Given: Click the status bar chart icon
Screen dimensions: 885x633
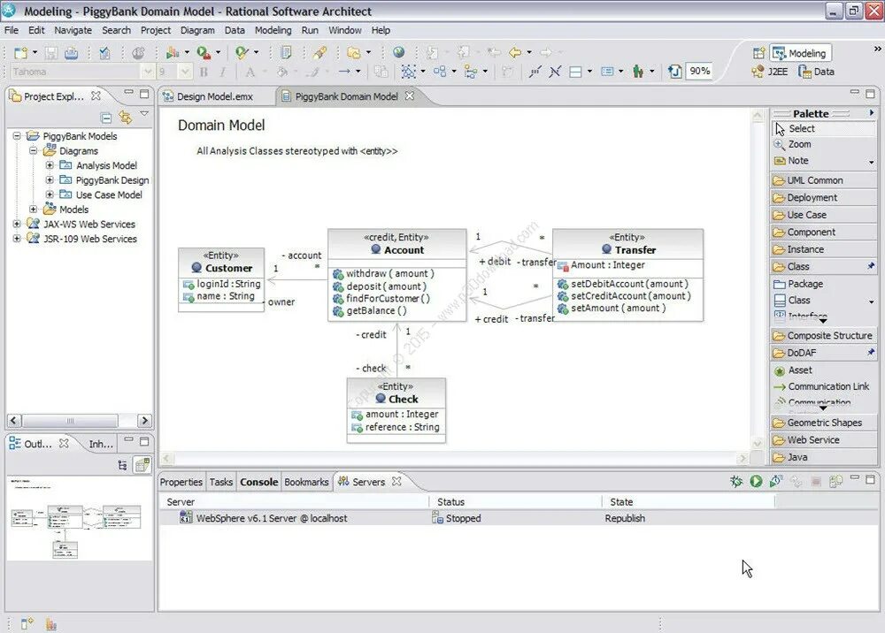Looking at the screenshot, I should 50,624.
